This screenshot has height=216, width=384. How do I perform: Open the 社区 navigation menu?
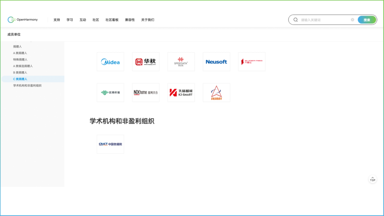(96, 20)
